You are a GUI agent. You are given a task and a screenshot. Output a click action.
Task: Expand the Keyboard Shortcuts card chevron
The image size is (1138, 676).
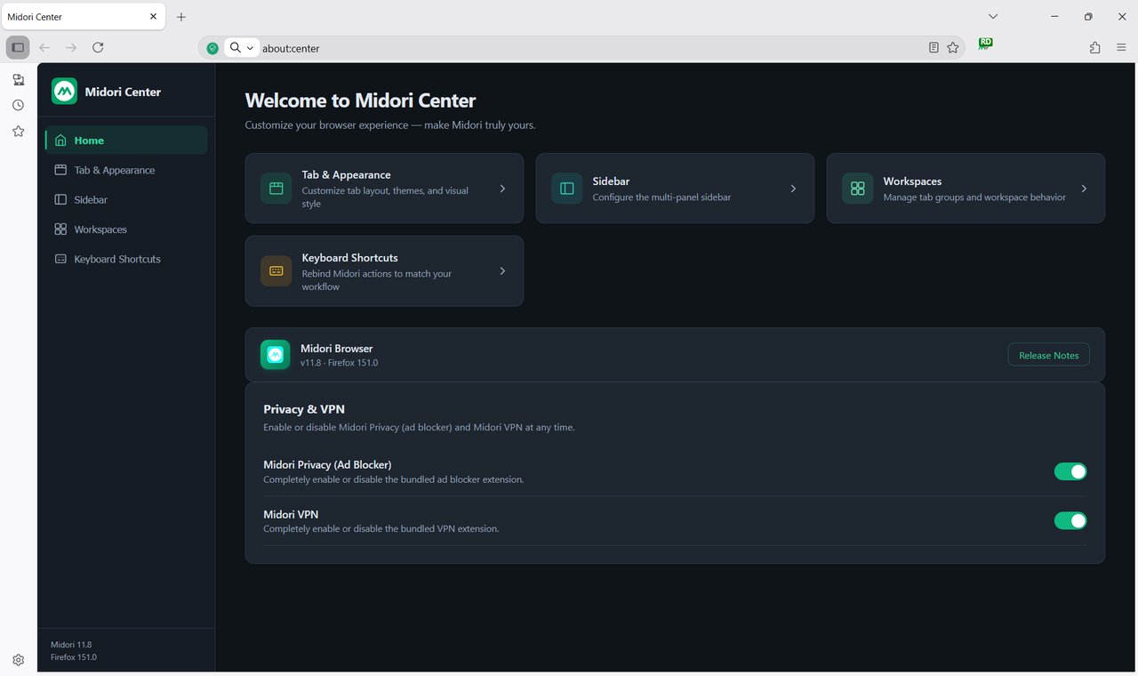coord(502,271)
